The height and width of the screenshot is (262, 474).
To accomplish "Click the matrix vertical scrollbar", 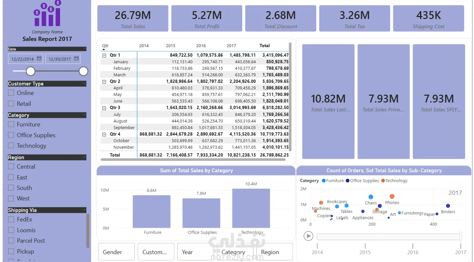I will (x=290, y=97).
